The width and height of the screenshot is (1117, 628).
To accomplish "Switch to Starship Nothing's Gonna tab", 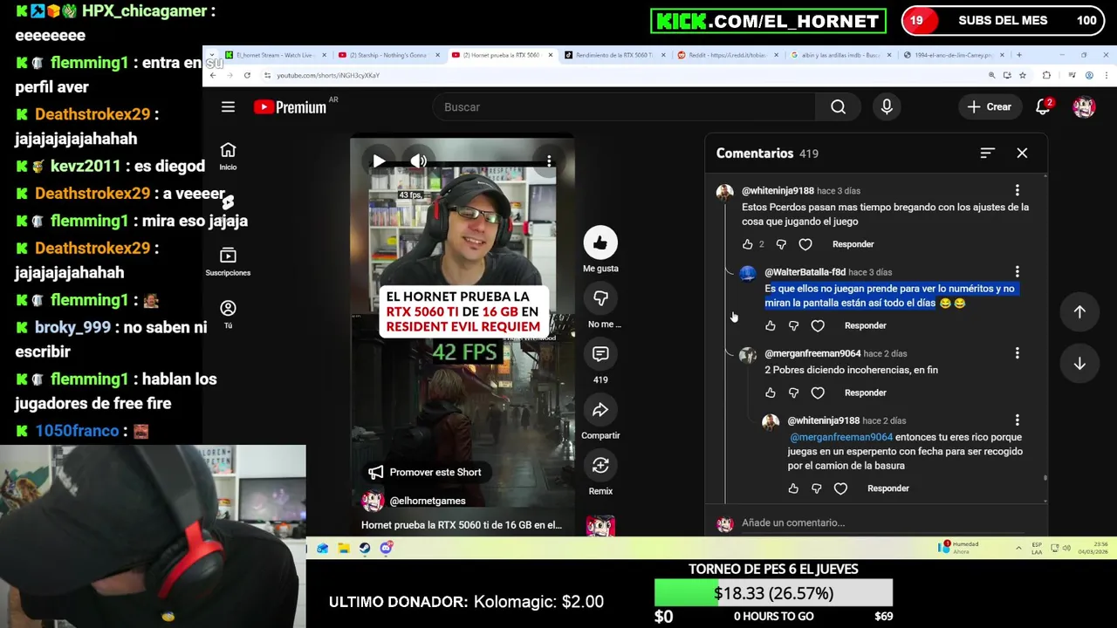I will tap(388, 55).
